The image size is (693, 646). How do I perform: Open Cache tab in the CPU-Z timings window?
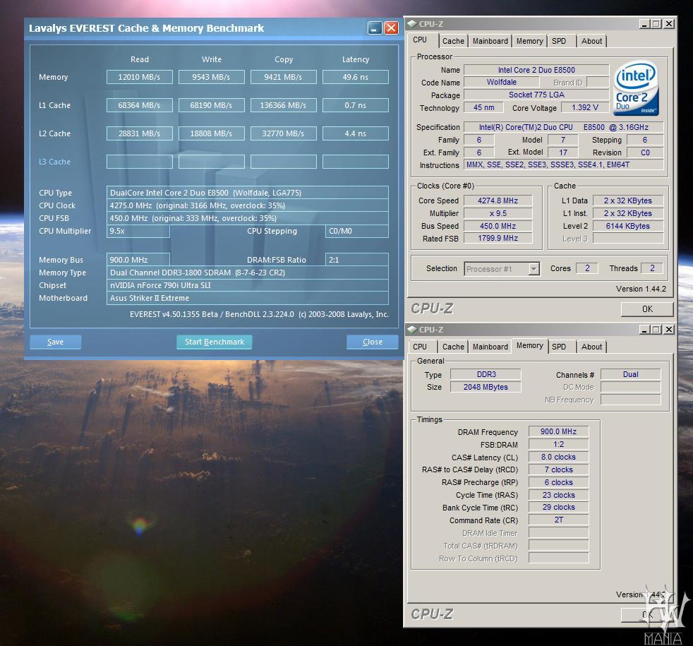pos(454,347)
